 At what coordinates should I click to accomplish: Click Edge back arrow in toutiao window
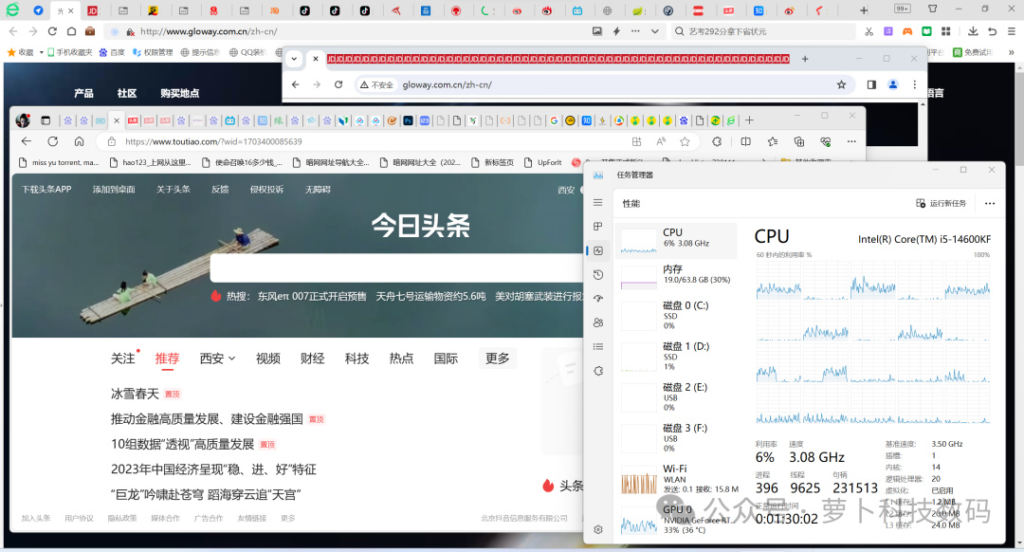(27, 141)
